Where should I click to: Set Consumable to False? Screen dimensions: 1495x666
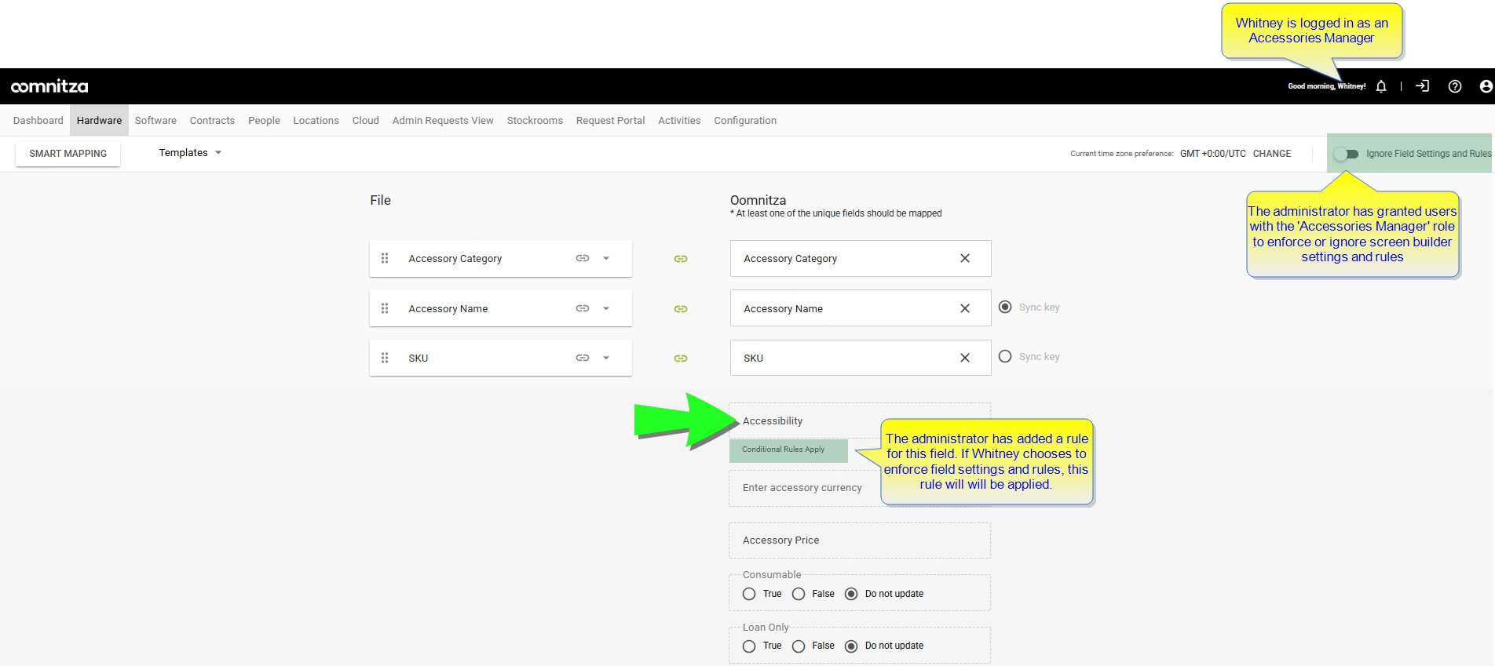(799, 594)
